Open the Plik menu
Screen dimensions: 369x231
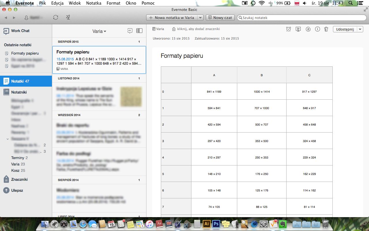click(x=43, y=3)
